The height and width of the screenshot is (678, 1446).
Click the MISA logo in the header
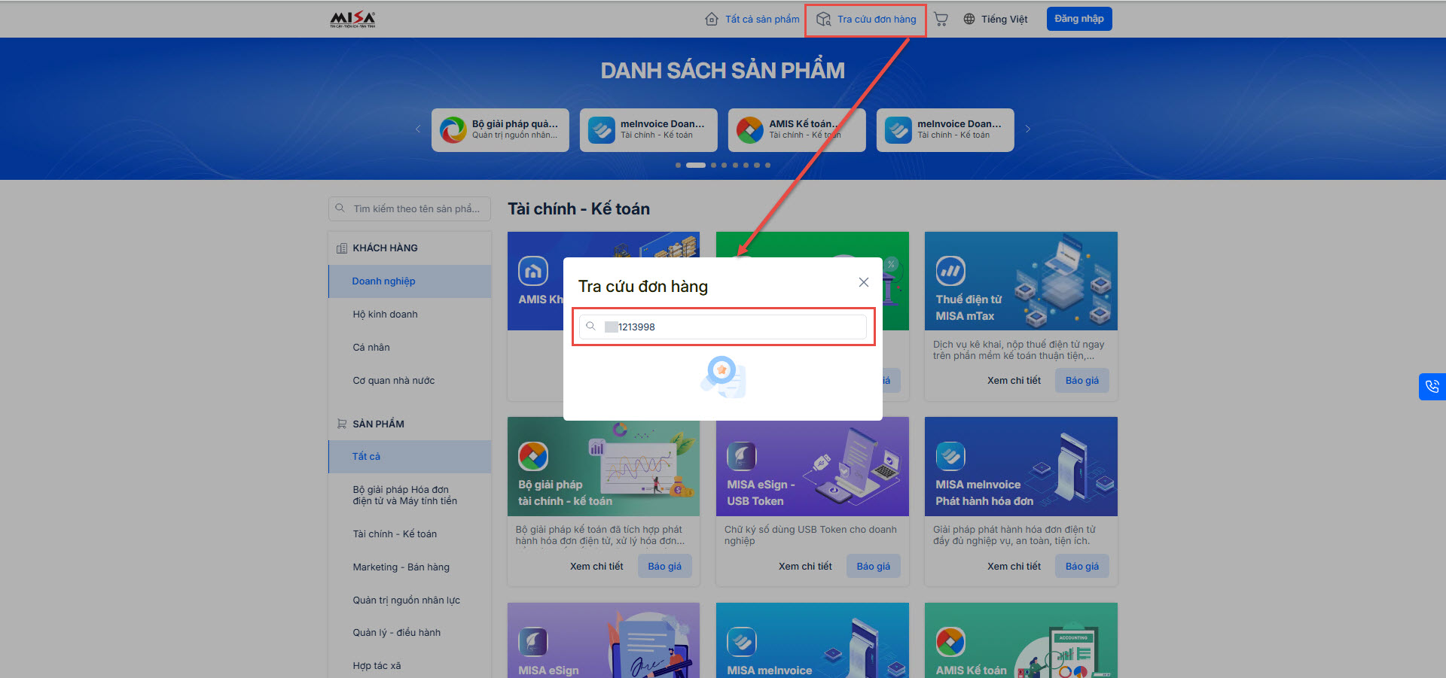coord(352,19)
